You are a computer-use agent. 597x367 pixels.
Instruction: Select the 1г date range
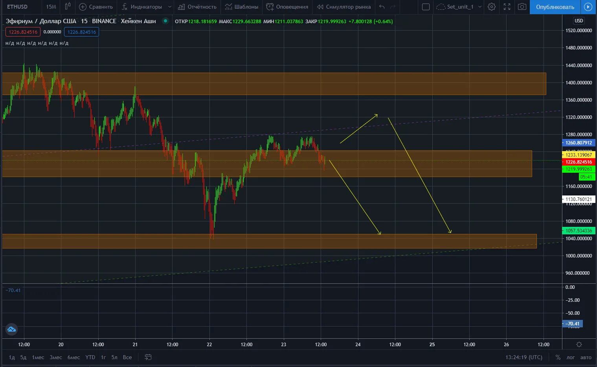coord(103,357)
